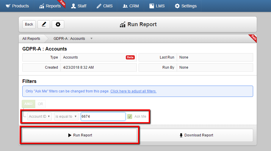Open report settings gear icon
Image resolution: width=271 pixels, height=151 pixels.
pyautogui.click(x=58, y=24)
